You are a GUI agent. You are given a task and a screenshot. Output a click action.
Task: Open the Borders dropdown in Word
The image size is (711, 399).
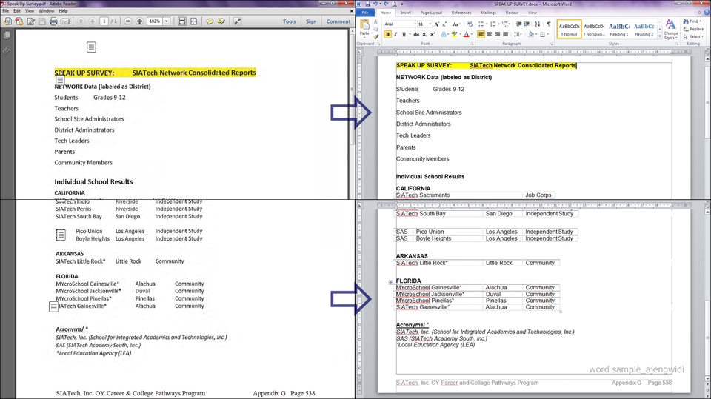548,35
